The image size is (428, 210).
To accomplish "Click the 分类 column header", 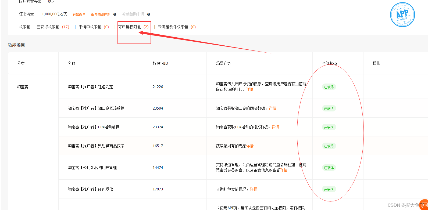I will tap(21, 63).
